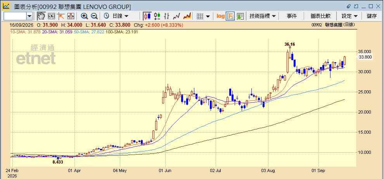Click the 03 Aug date axis label
The image size is (384, 179).
(268, 170)
